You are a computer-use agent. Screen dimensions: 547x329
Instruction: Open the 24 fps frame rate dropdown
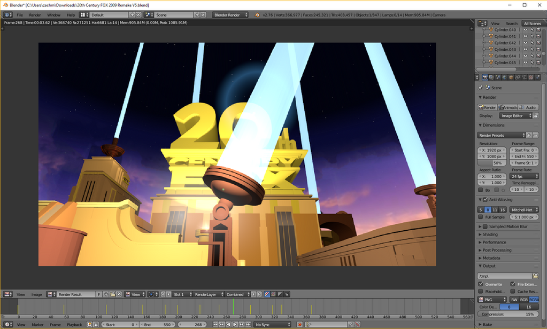524,176
